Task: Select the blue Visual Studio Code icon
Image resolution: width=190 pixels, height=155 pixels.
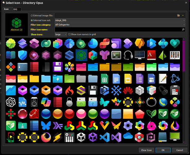Action: coord(104,137)
